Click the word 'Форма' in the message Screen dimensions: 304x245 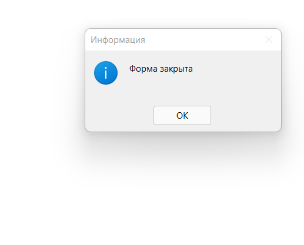(x=143, y=69)
